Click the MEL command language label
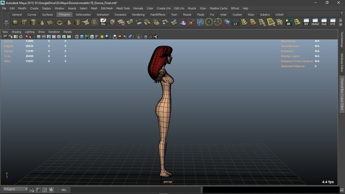345x194 pixels. tap(64, 190)
